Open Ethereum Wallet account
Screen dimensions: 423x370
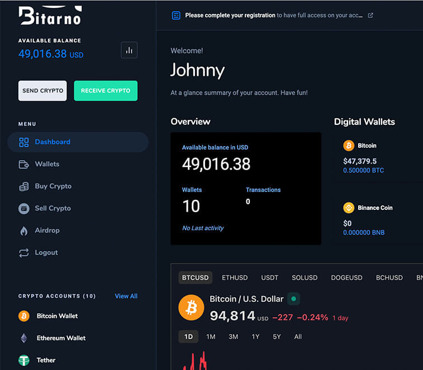pos(61,338)
